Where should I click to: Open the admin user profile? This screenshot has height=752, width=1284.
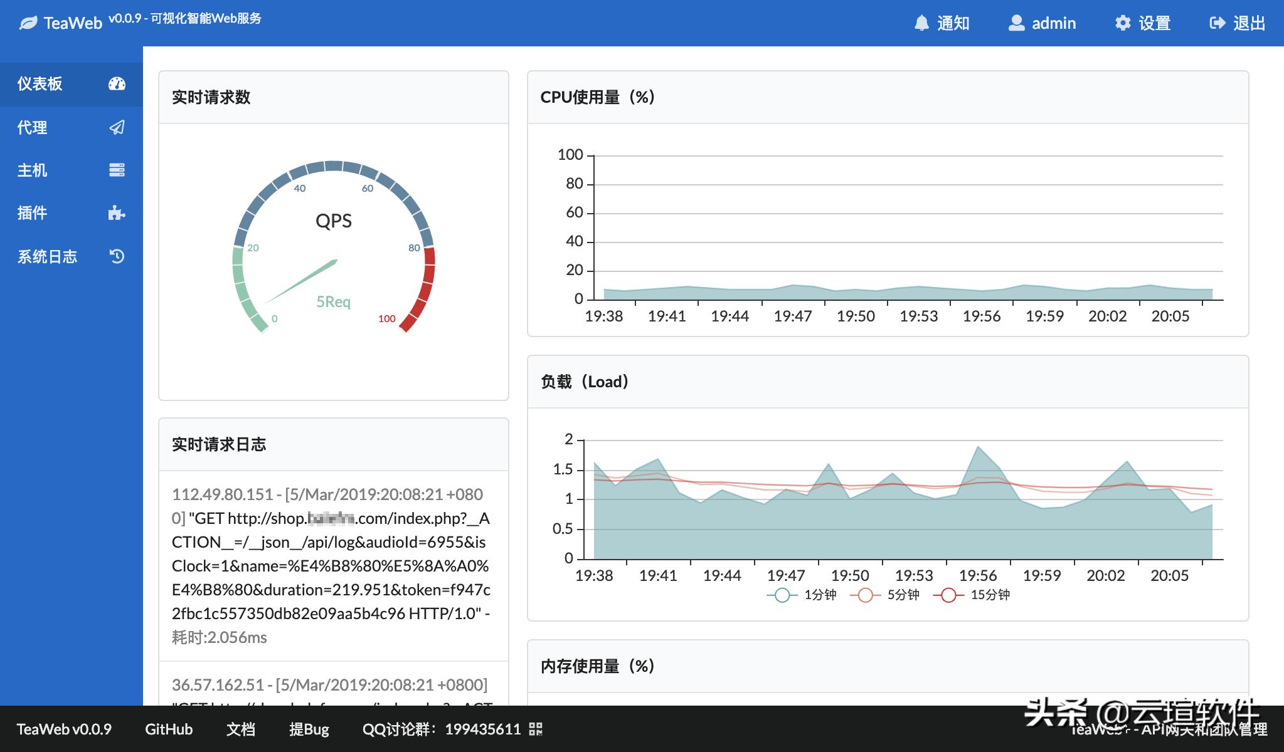(1043, 23)
